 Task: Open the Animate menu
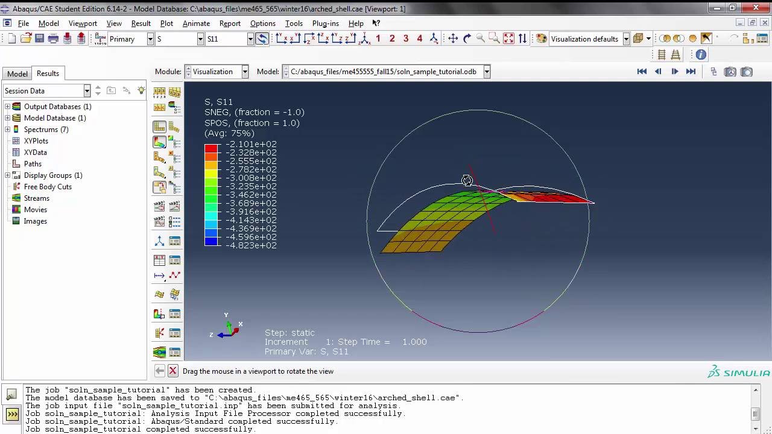(x=196, y=23)
